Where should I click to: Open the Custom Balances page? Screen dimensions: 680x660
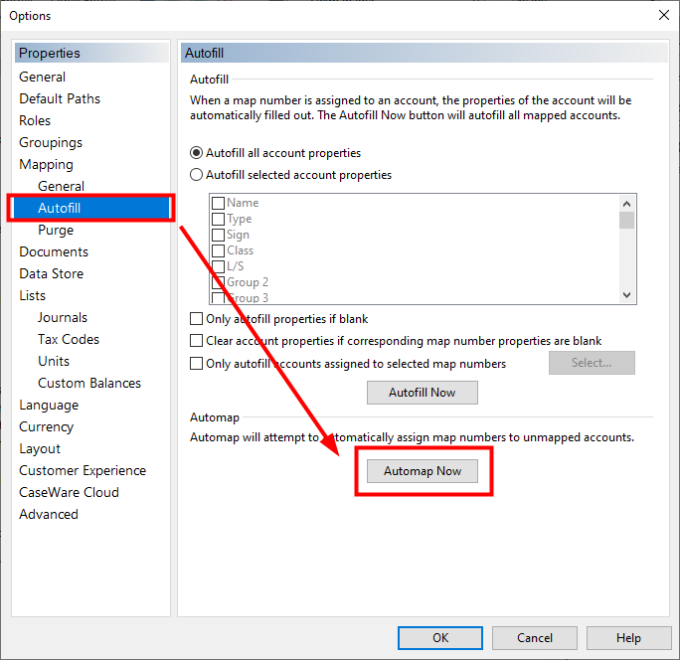[89, 383]
